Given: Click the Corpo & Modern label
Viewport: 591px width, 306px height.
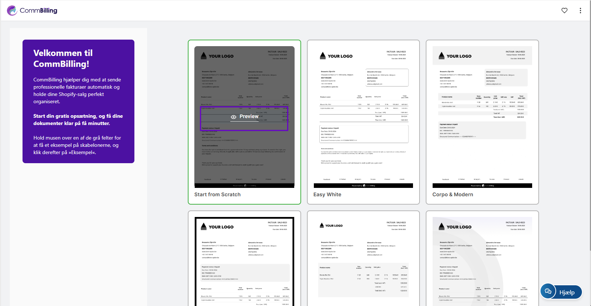Looking at the screenshot, I should click(x=453, y=194).
